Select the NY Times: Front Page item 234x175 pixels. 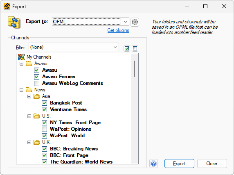(75, 123)
